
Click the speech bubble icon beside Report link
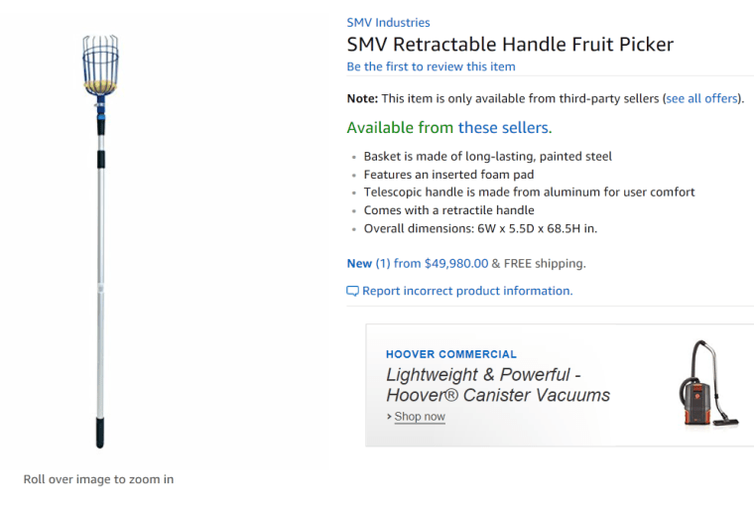click(352, 291)
